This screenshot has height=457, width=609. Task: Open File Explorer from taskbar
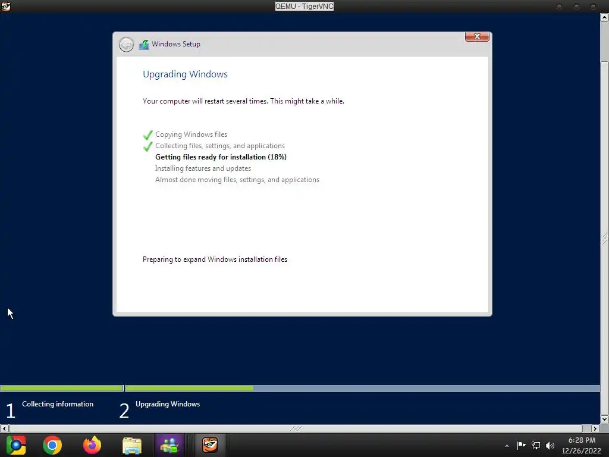click(132, 445)
